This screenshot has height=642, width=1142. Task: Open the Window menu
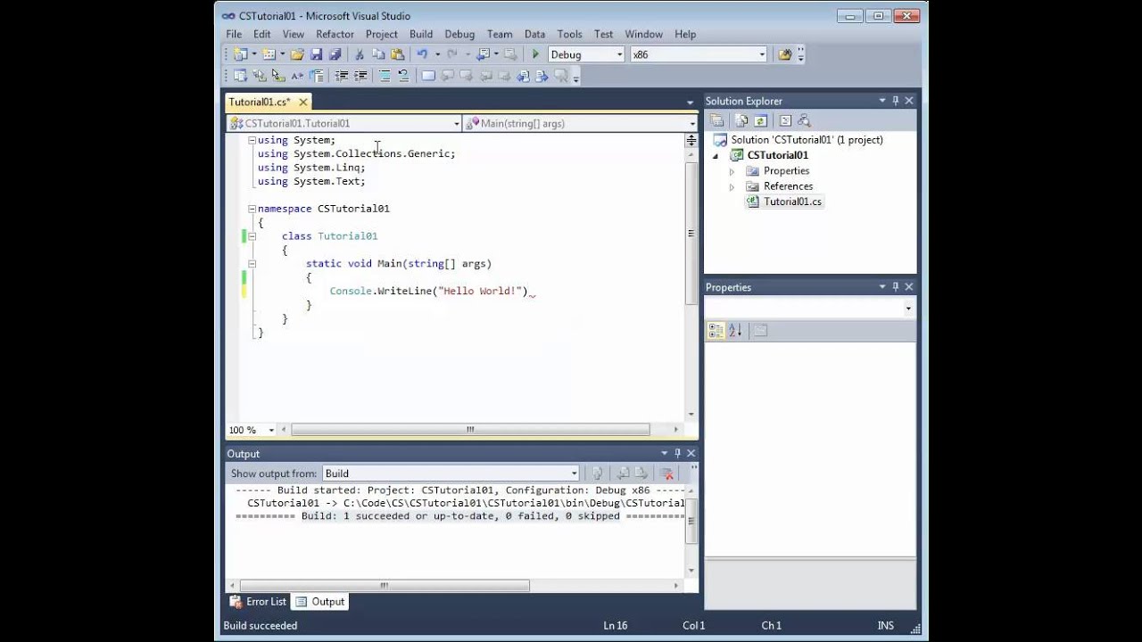(x=643, y=34)
